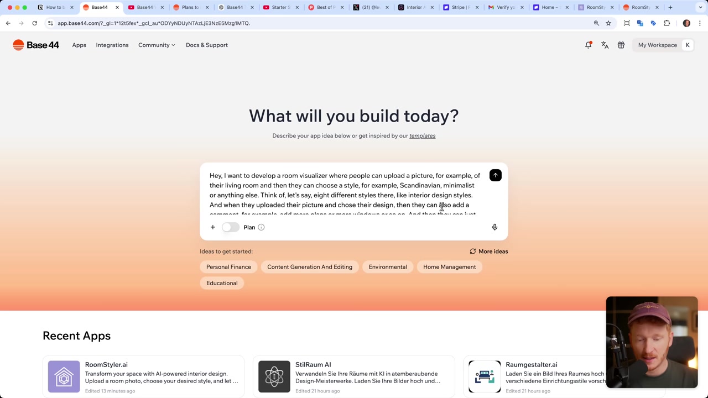Start voice input with microphone icon
This screenshot has height=398, width=708.
494,227
